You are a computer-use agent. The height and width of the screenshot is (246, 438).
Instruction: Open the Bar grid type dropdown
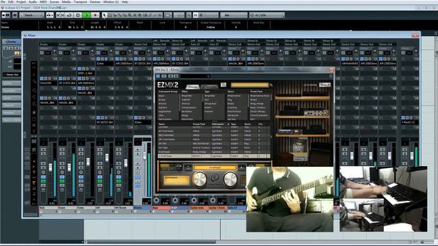pos(234,15)
